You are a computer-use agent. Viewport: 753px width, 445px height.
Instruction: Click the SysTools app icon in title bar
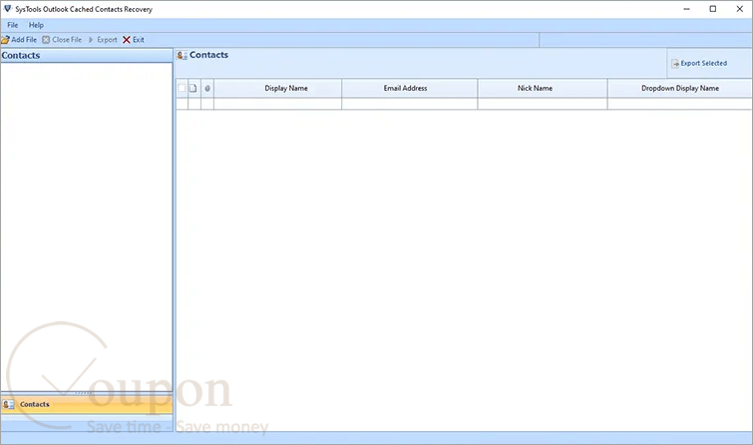coord(7,9)
